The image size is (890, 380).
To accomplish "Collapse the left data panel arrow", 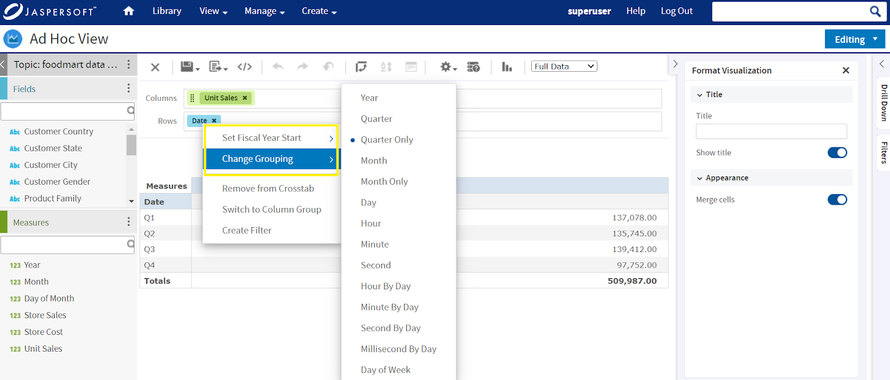I will click(3, 65).
